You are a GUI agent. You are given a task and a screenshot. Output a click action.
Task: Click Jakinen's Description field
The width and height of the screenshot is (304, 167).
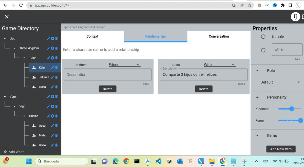click(108, 75)
